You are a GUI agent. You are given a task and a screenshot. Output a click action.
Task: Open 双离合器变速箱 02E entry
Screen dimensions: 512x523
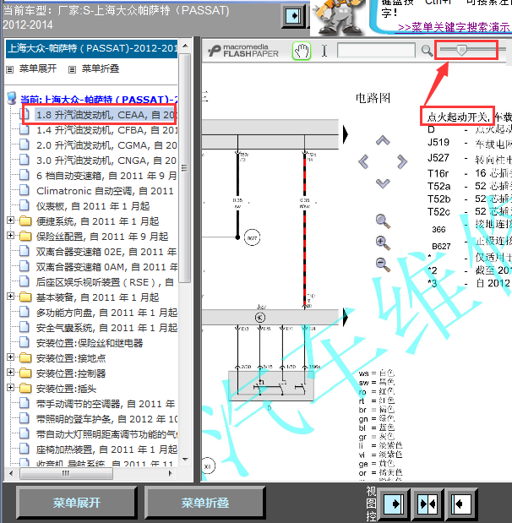tap(106, 252)
